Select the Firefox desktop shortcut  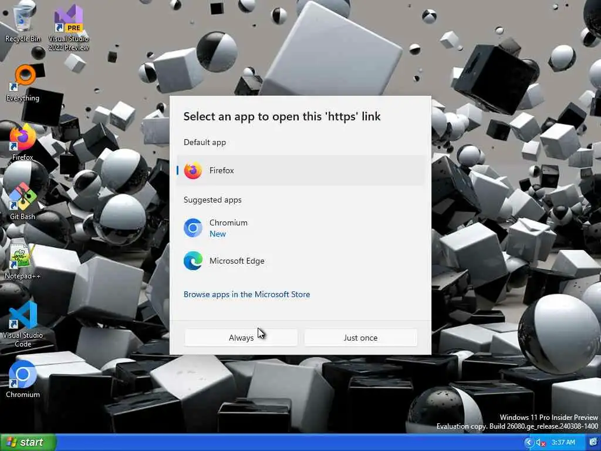pos(23,142)
